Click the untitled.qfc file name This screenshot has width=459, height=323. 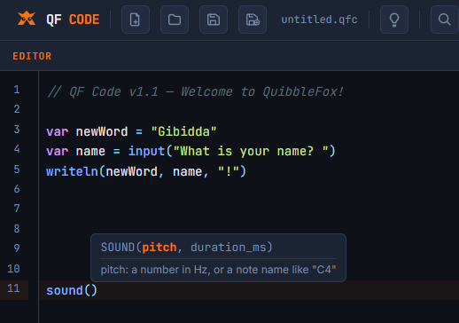click(x=319, y=20)
